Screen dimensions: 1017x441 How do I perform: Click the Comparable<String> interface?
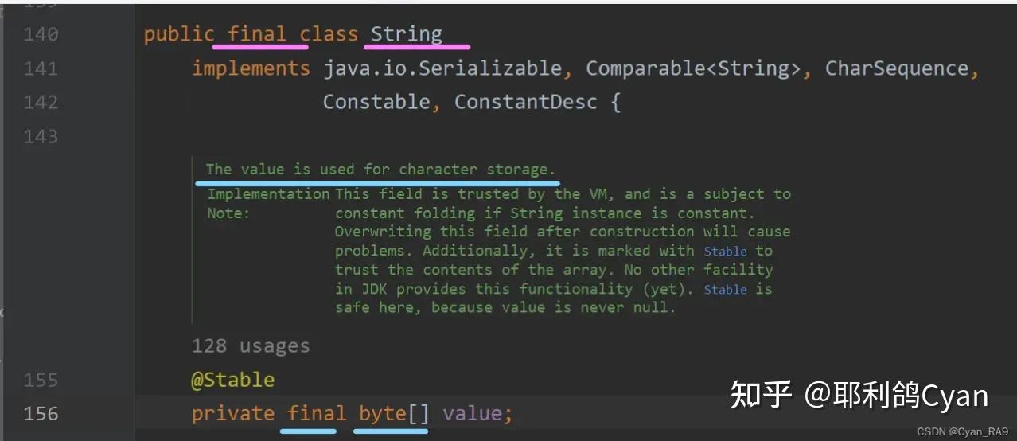693,68
